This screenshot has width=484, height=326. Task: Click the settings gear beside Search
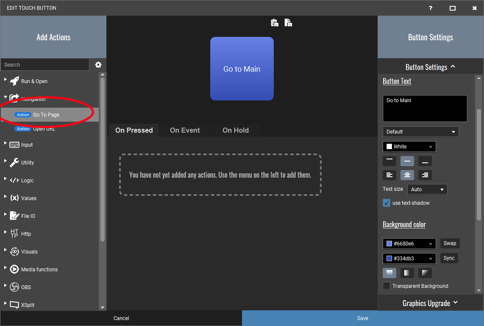point(98,65)
